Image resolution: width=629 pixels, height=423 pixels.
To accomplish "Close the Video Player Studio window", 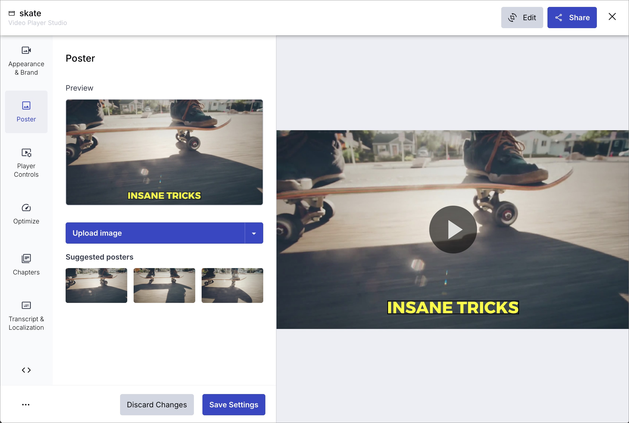I will tap(612, 17).
